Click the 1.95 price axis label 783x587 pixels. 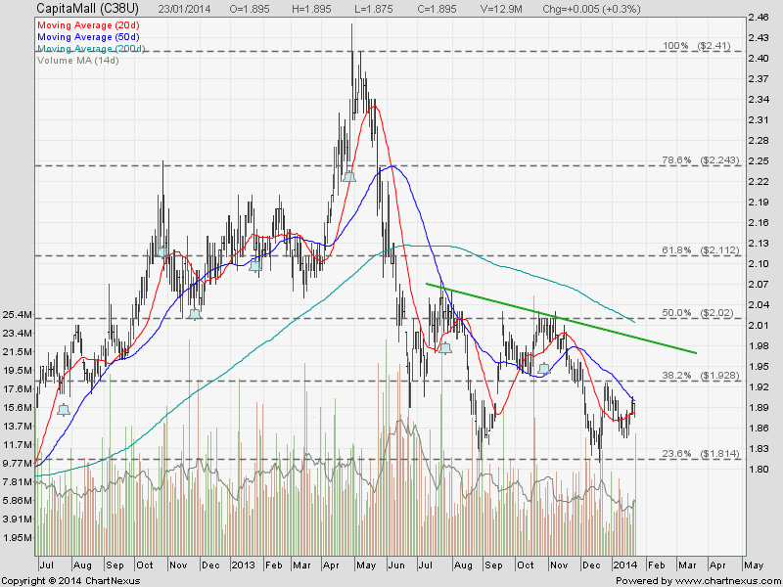[758, 366]
